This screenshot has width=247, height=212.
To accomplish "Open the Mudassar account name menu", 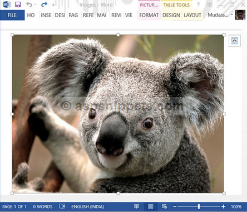I will (x=220, y=15).
